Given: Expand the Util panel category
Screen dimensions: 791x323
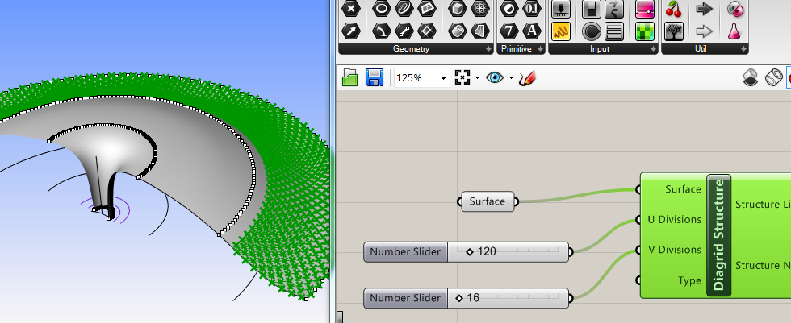Looking at the screenshot, I should click(x=743, y=49).
